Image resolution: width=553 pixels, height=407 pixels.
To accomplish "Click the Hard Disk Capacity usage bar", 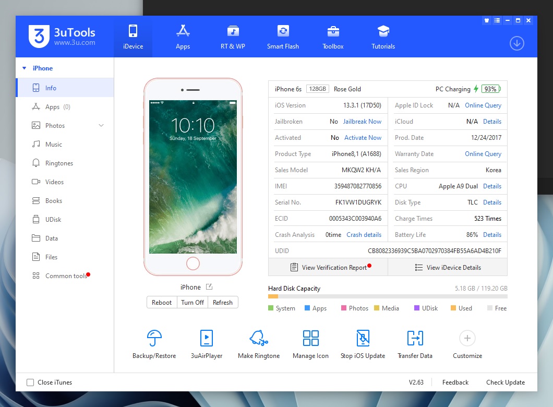I will 388,296.
